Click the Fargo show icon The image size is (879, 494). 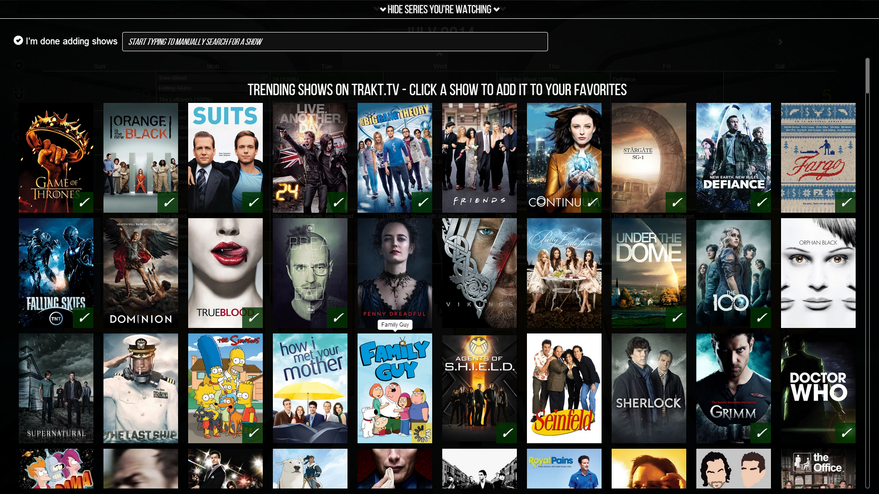818,157
